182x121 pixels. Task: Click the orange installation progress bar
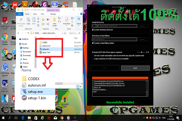[120, 78]
